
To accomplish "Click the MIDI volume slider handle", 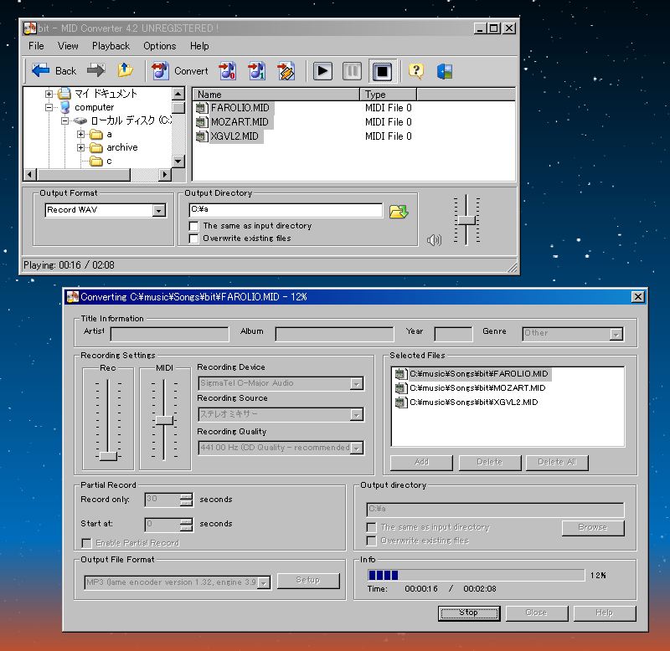I will pos(164,420).
